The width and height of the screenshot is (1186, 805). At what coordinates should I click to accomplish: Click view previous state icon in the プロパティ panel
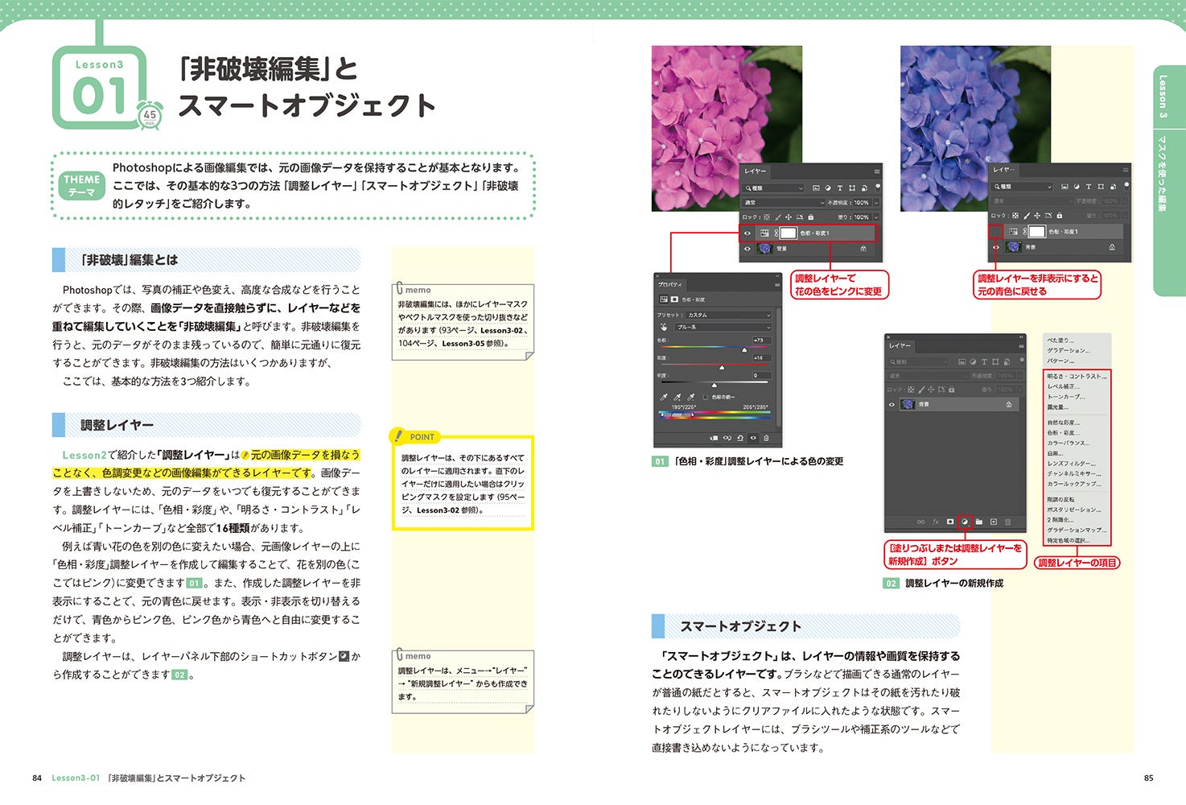(727, 439)
